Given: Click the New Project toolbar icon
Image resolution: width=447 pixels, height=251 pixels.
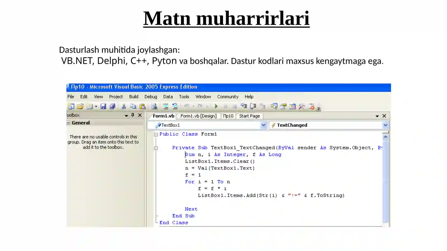Looking at the screenshot, I should (x=71, y=106).
